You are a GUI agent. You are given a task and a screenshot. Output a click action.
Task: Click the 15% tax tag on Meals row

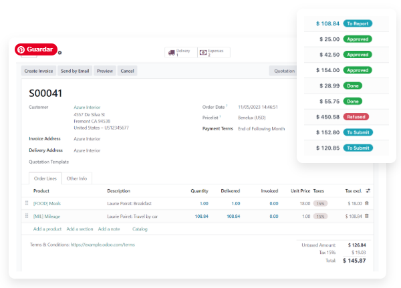[x=321, y=203]
